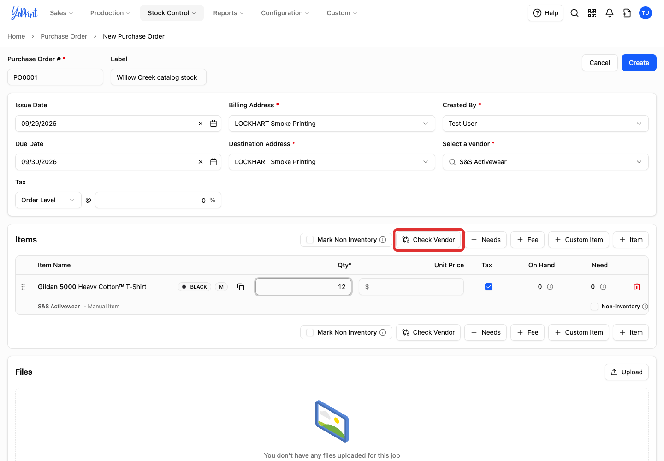Click the Qty field showing 12
Screen dimensions: 664x461
point(303,287)
